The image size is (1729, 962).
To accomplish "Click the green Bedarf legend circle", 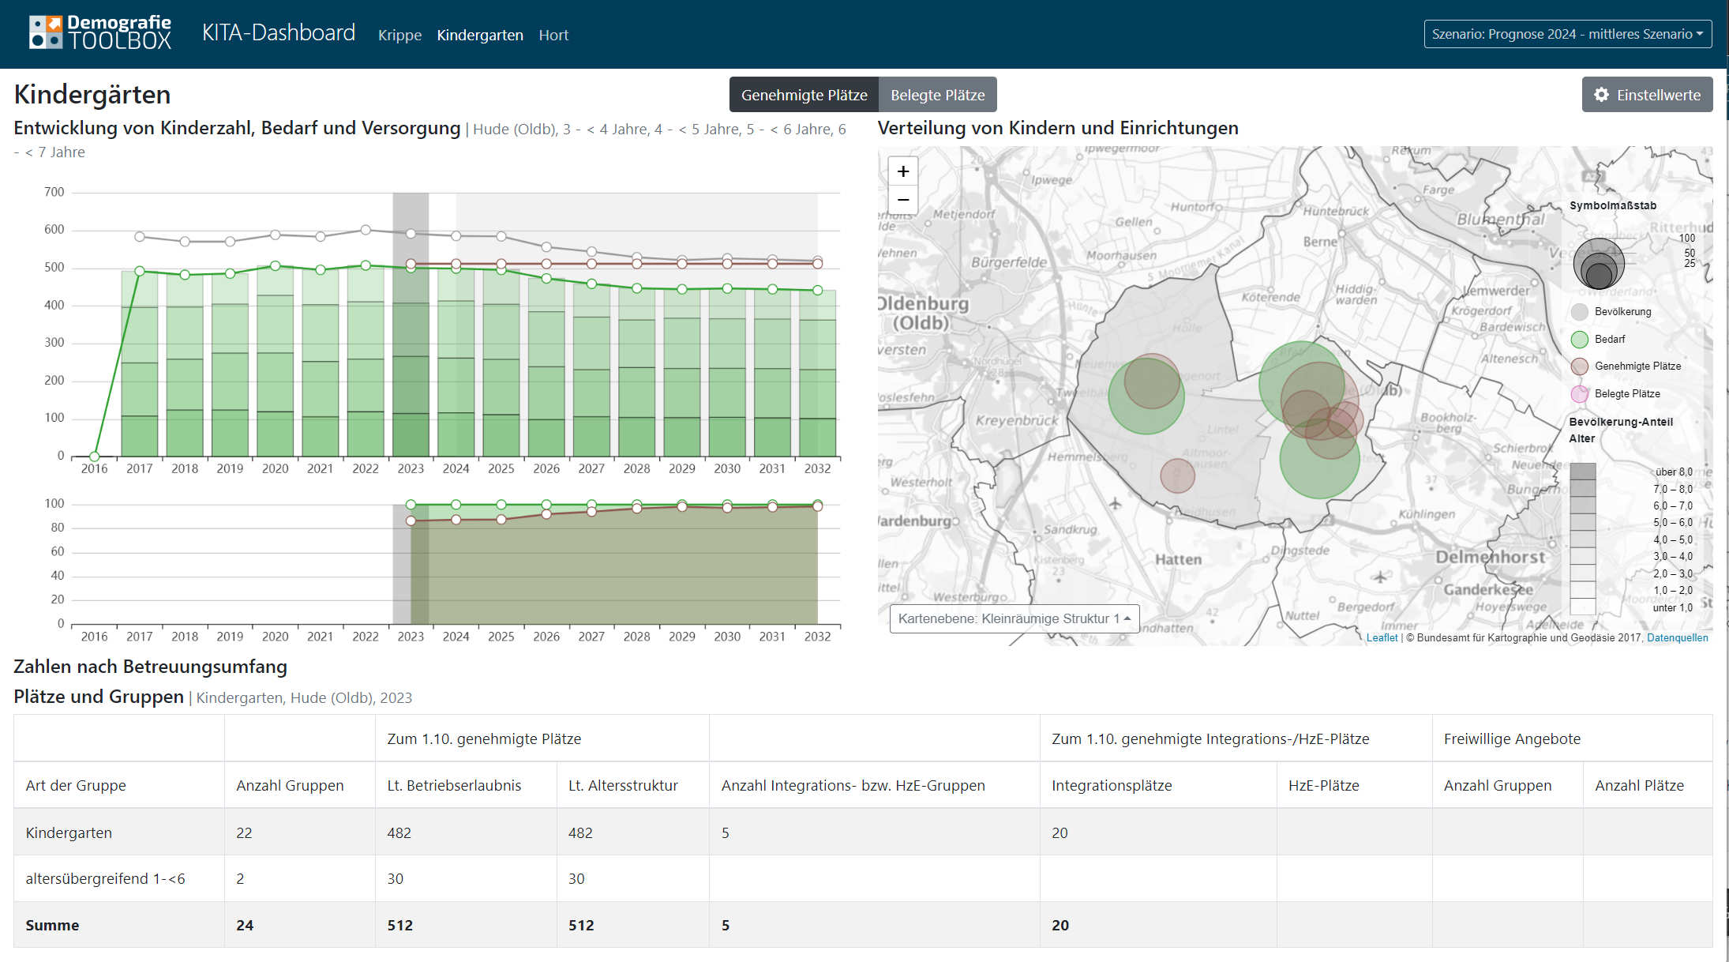I will (1579, 340).
